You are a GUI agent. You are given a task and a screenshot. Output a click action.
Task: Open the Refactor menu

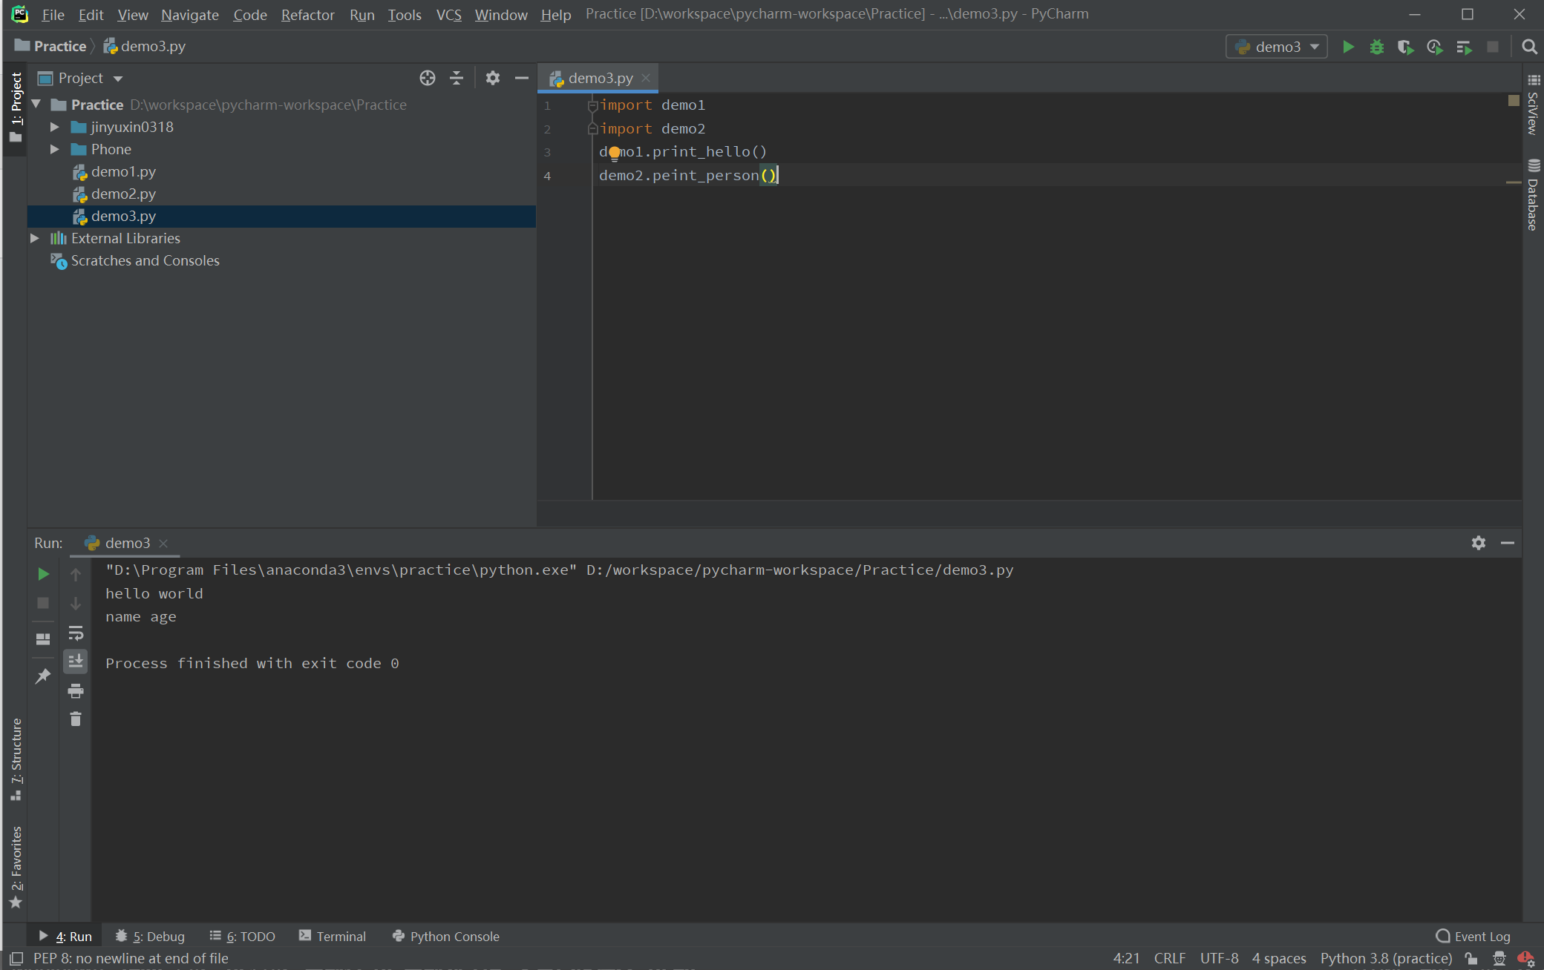click(307, 14)
